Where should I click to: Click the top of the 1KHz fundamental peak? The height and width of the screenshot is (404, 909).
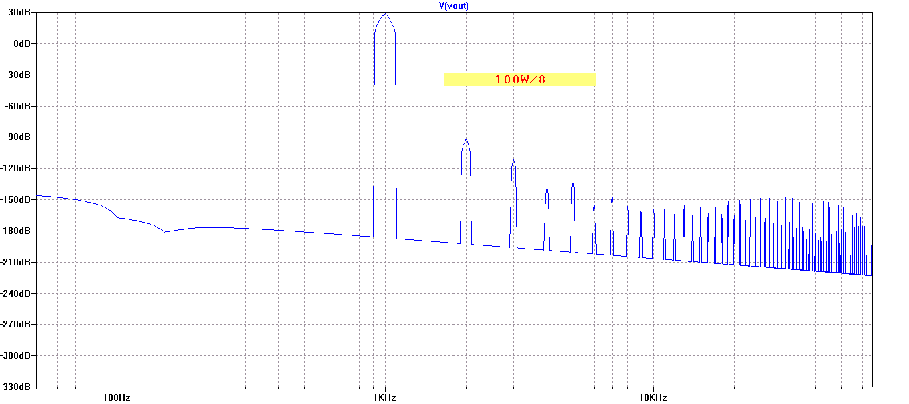[x=385, y=15]
